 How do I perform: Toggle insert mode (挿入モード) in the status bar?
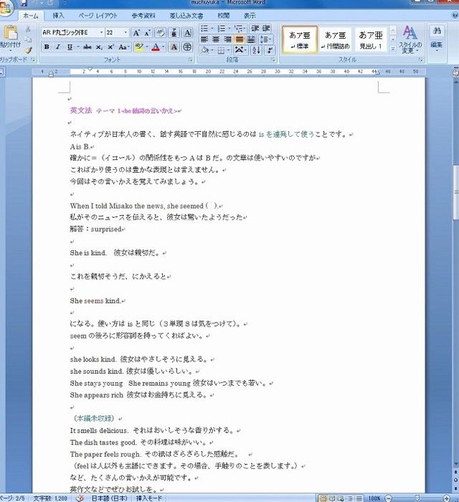(149, 498)
